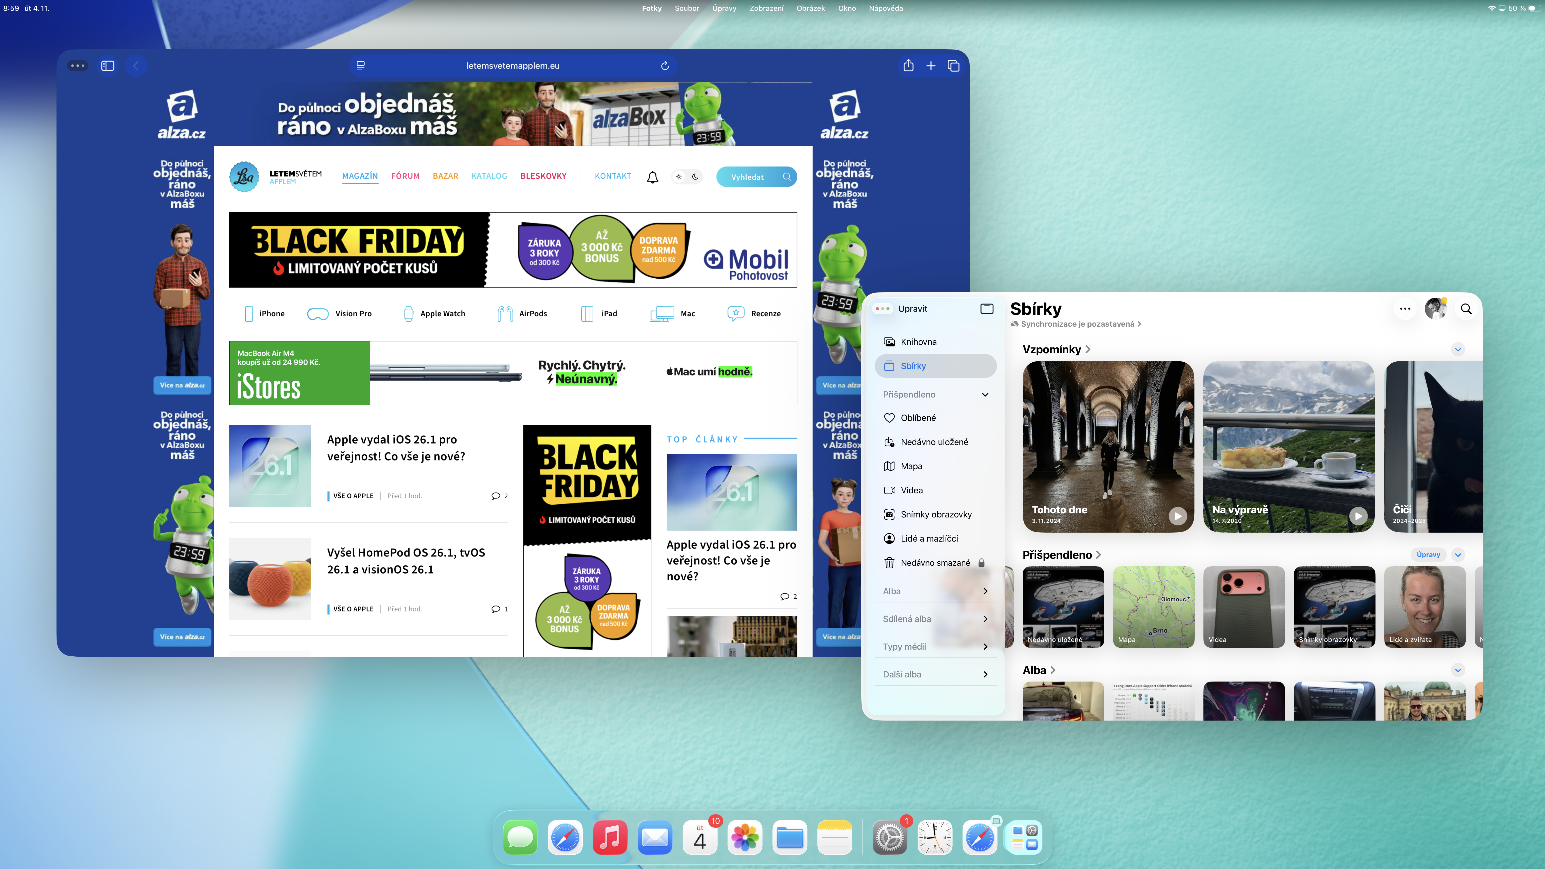
Task: Toggle the Safari sidebar icon
Action: point(108,66)
